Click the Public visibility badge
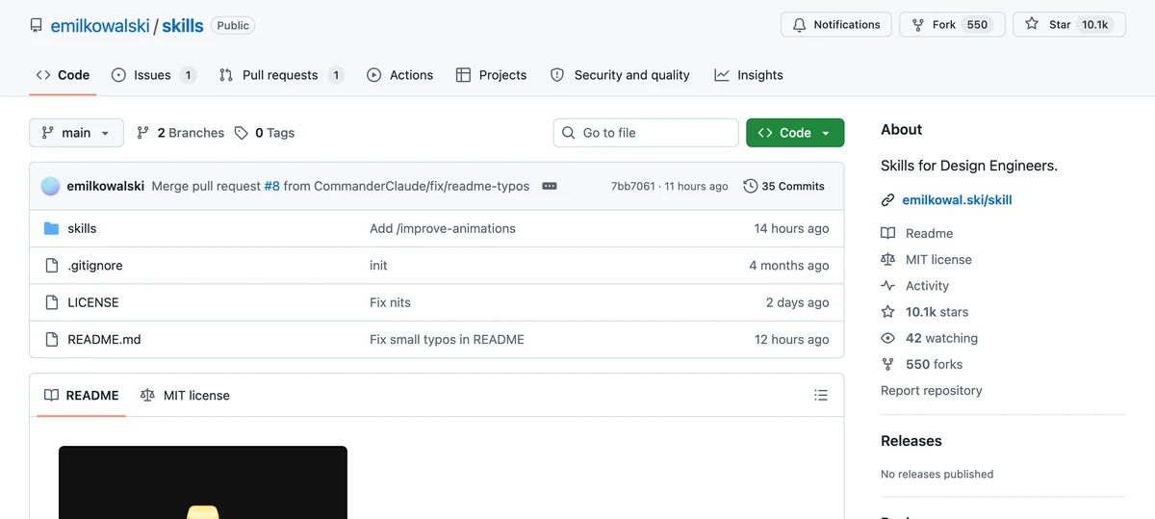The width and height of the screenshot is (1155, 519). [x=233, y=26]
